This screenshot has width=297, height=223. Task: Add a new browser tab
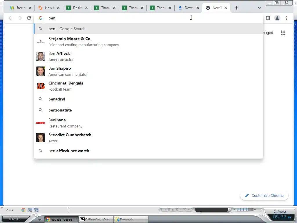pos(237,8)
